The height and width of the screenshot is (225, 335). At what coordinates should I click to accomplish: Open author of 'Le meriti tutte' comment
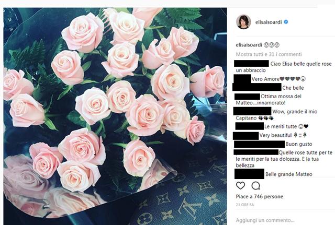coord(250,126)
